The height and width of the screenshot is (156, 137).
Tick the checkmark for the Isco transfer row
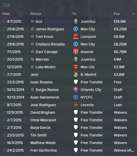(x=4, y=21)
